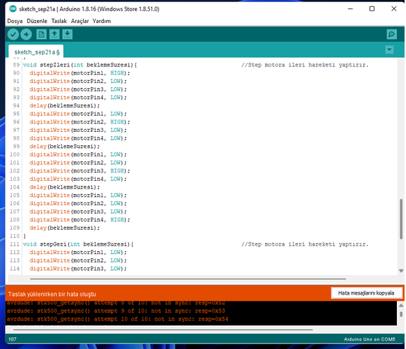Open the Araçlar menu
The width and height of the screenshot is (406, 349).
click(x=80, y=21)
